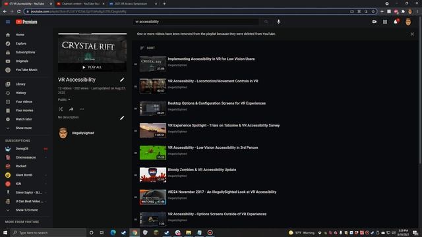Open the Windows Start menu
The image size is (422, 237).
[x=5, y=232]
